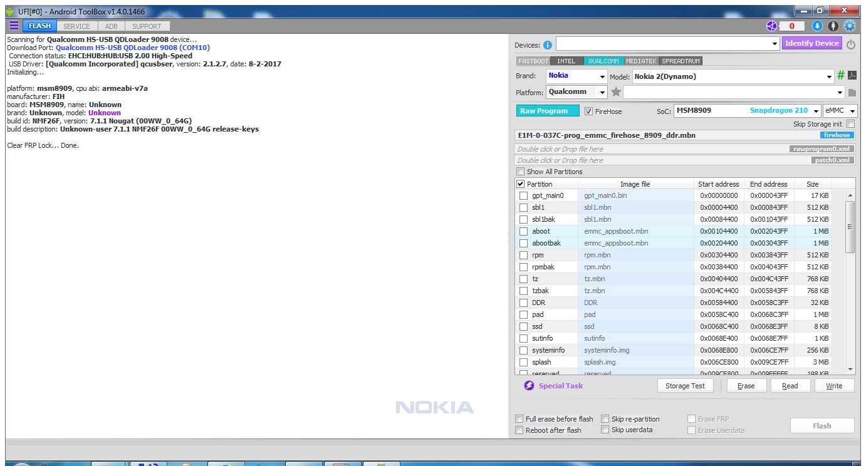Toggle the Partition header select-all checkbox

point(520,184)
